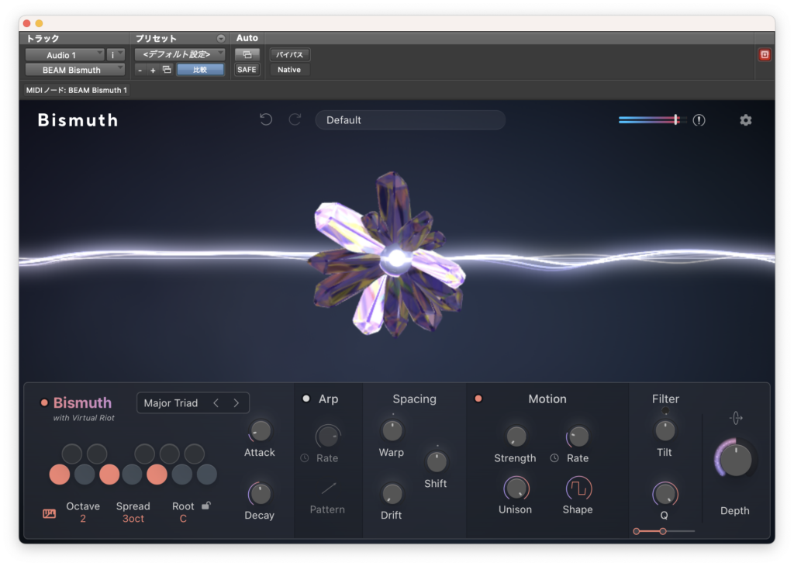Image resolution: width=794 pixels, height=566 pixels.
Task: Click the modulation icon above the Depth knob
Action: (736, 418)
